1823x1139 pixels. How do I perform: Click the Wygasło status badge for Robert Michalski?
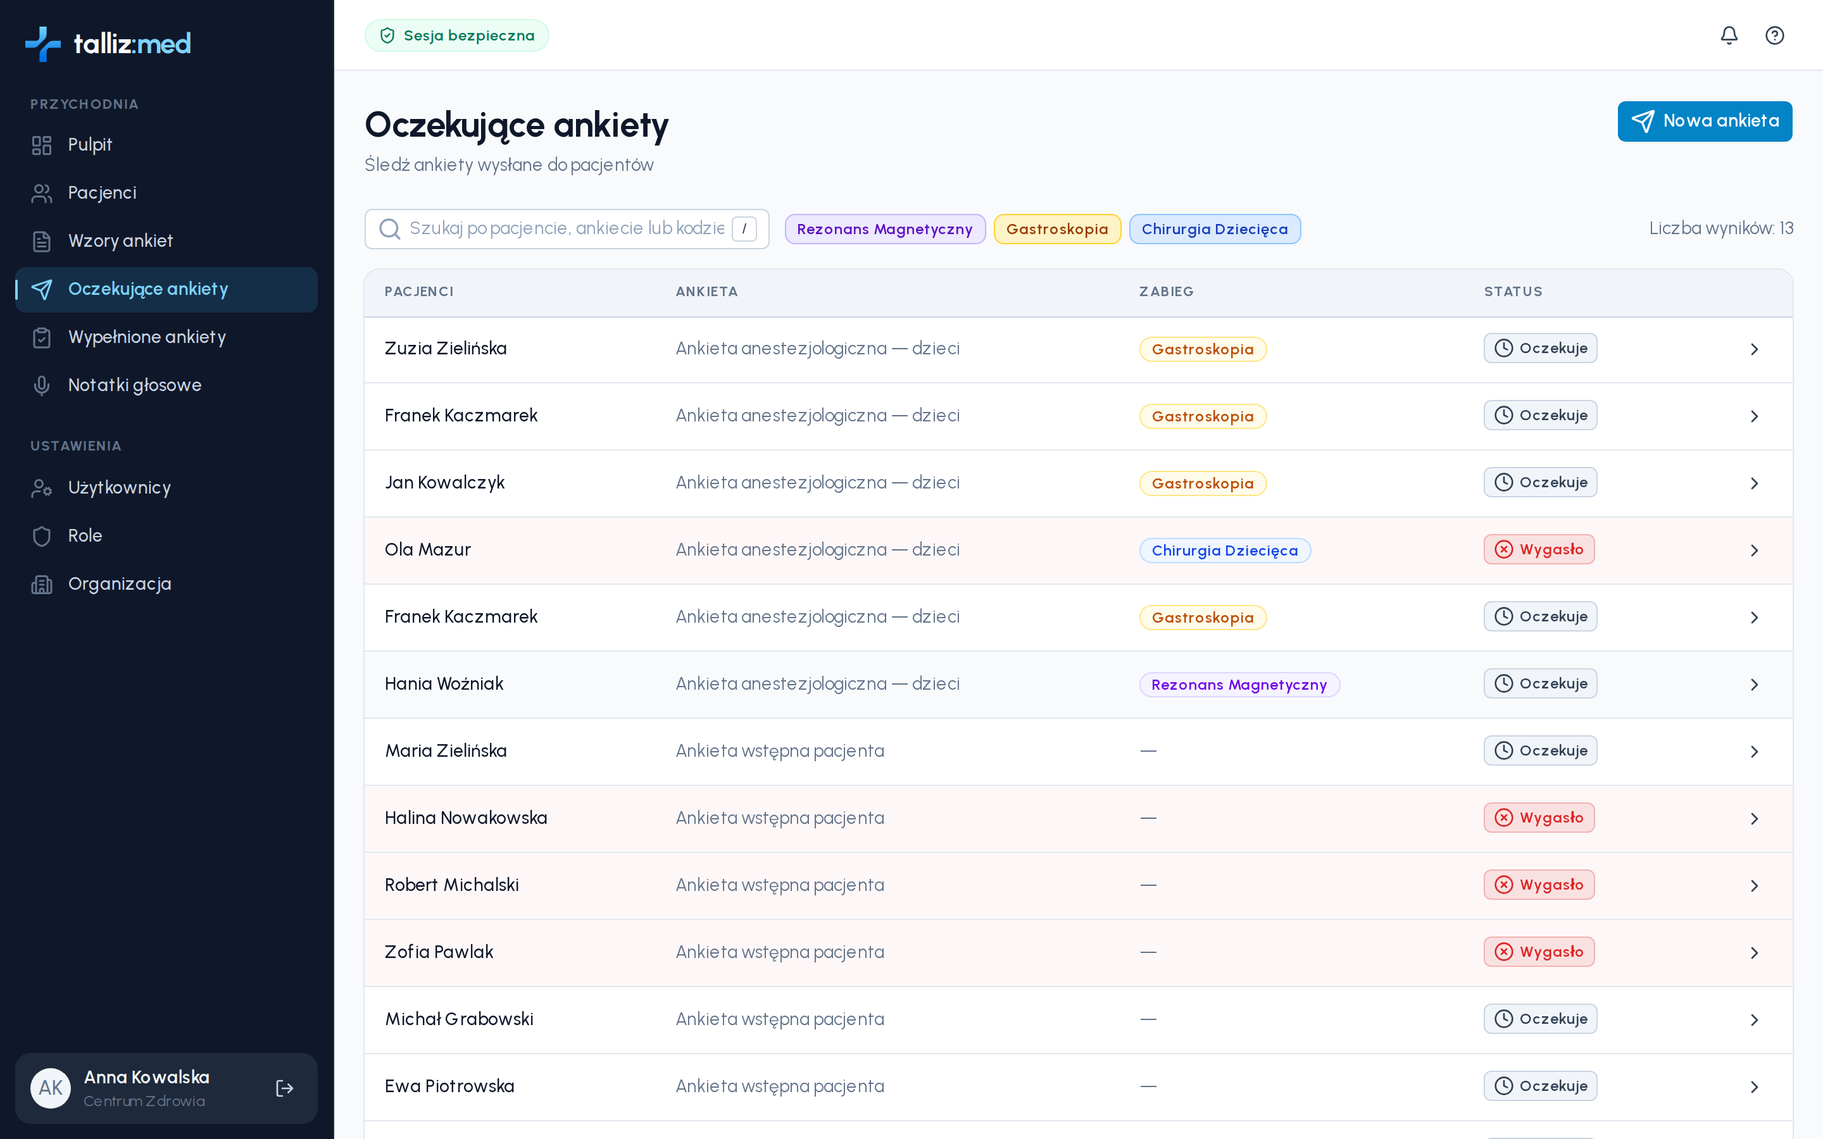(1539, 885)
